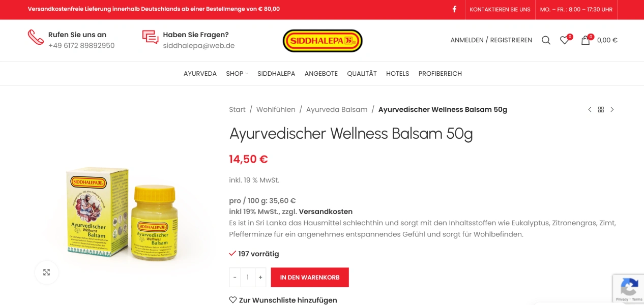
Task: Expand the SHOP menu dropdown
Action: (237, 74)
